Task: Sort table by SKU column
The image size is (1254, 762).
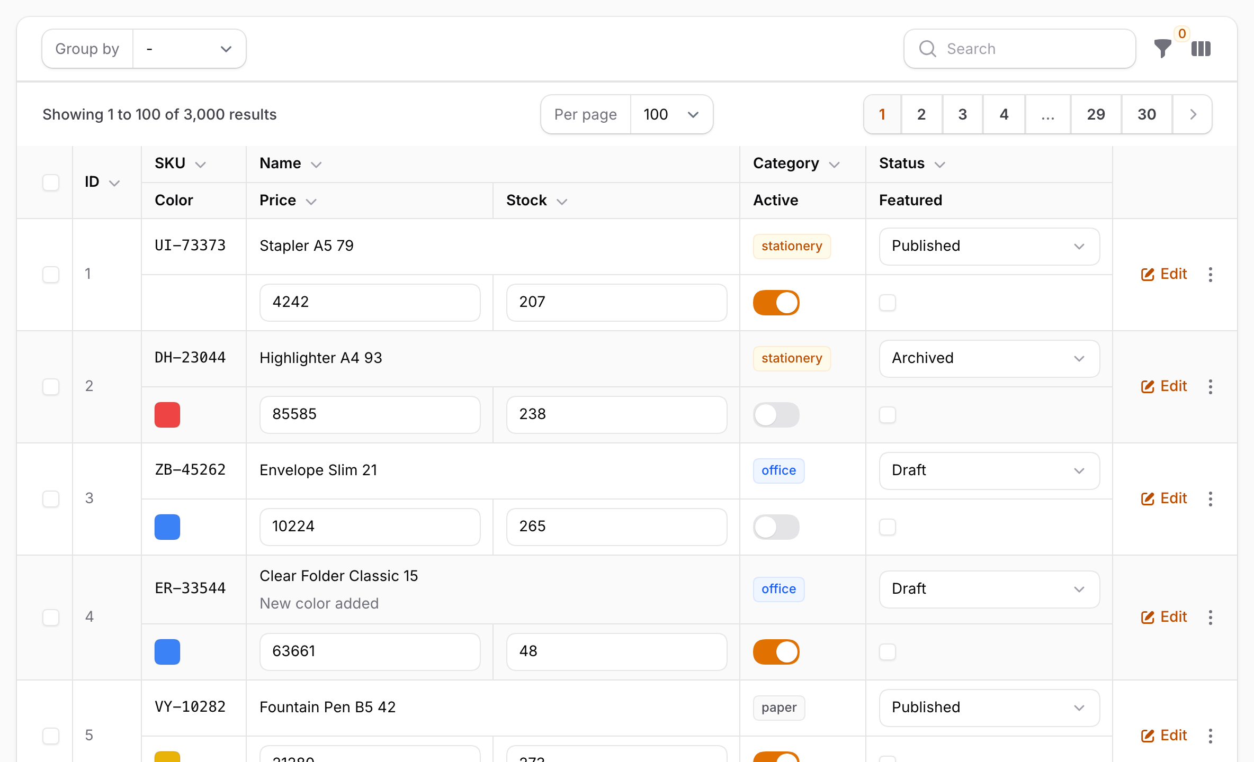Action: click(180, 164)
